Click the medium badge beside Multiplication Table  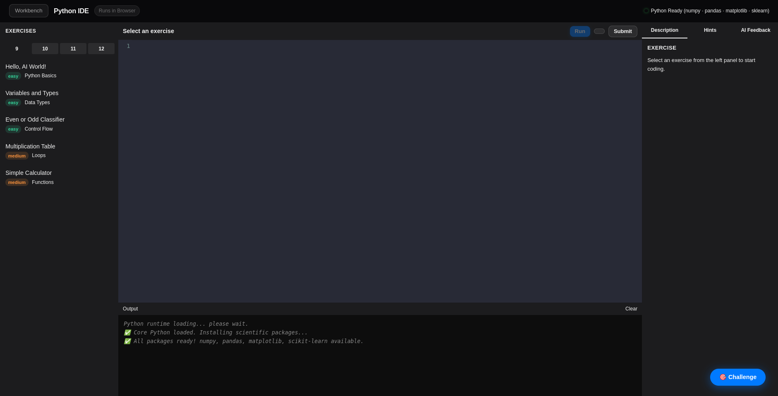point(17,156)
